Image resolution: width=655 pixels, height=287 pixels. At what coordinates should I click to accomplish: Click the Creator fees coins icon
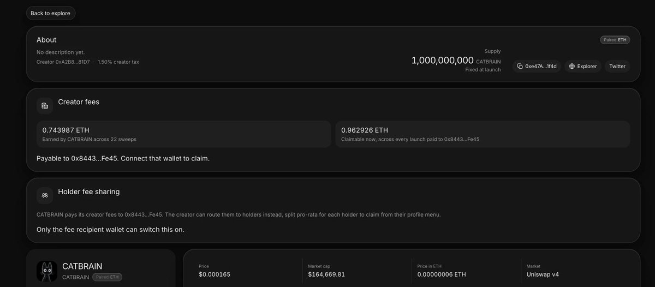pyautogui.click(x=45, y=105)
